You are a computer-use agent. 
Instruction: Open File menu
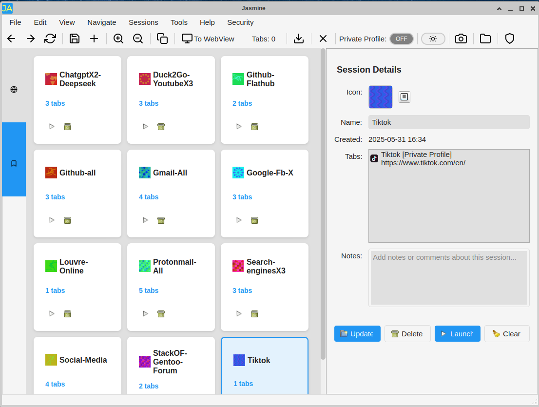coord(15,22)
